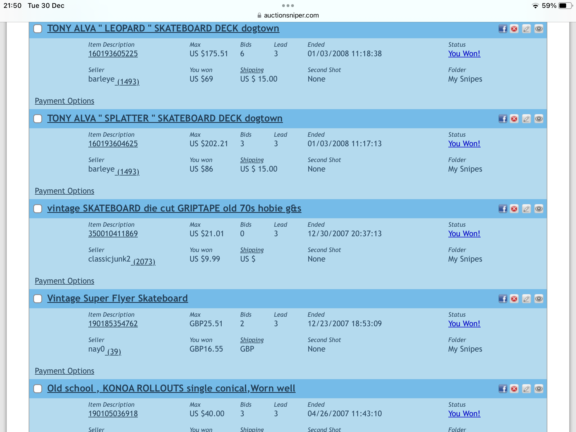Edit the Vintage Super Flyer snipe

tap(526, 299)
